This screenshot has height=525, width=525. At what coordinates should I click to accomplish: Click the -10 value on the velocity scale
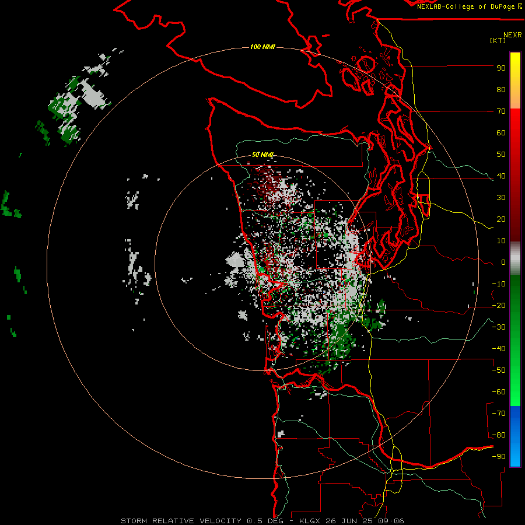point(499,284)
